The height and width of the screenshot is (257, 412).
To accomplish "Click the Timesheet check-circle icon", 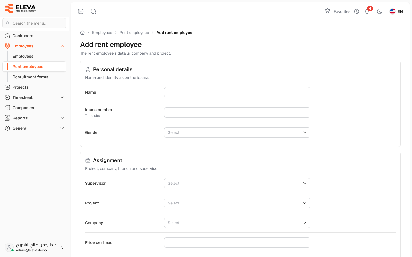I will click(x=7, y=97).
